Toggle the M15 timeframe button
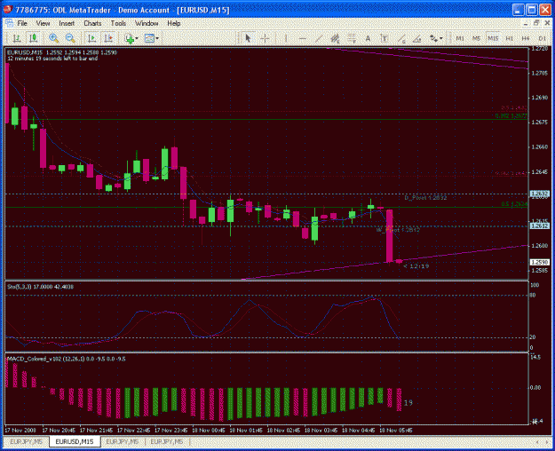 click(x=493, y=38)
